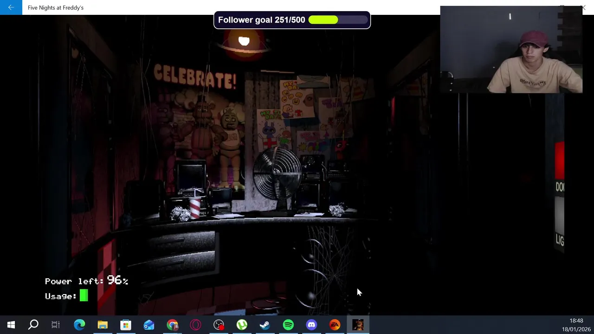The image size is (594, 334).
Task: Click the "Usage:" label
Action: 61,296
